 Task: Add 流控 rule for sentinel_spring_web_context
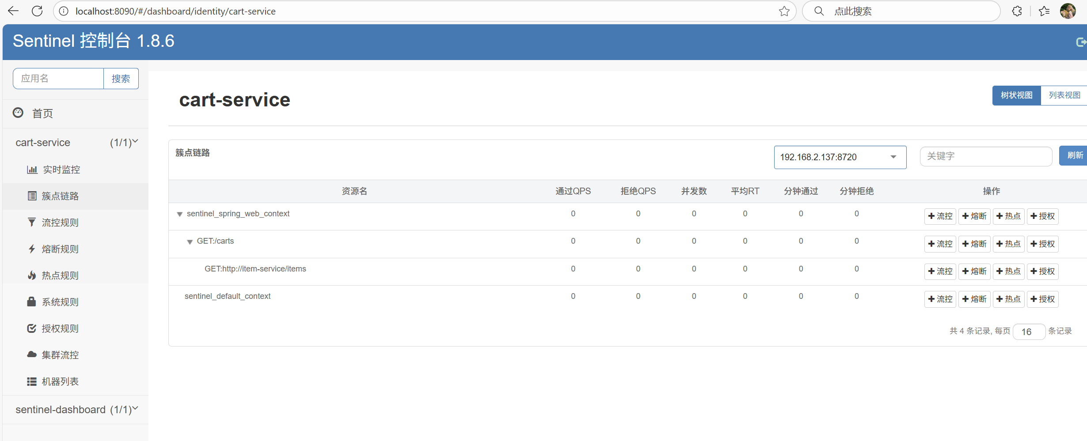[x=940, y=216]
